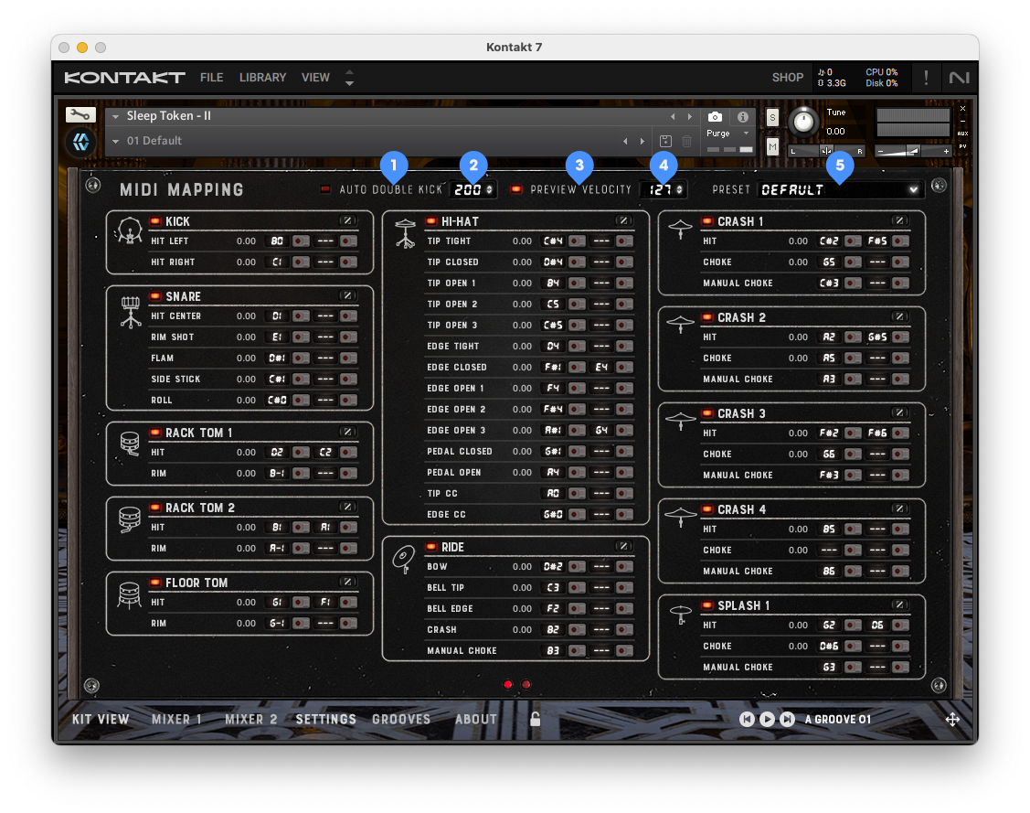Click the Hi-Hat reset mapping icon
Viewport: 1030px width, 813px height.
click(623, 220)
